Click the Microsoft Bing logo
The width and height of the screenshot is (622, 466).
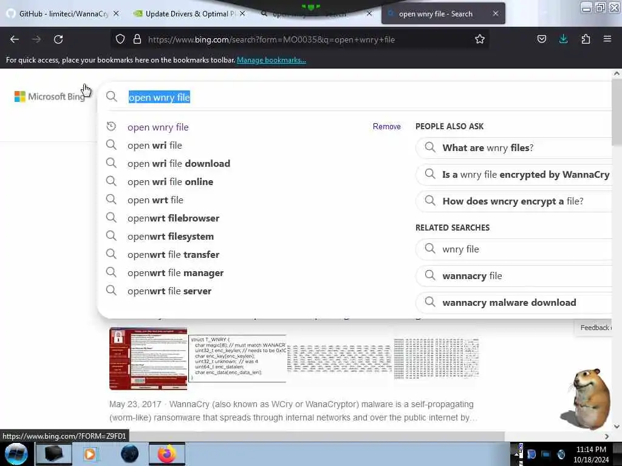[50, 96]
